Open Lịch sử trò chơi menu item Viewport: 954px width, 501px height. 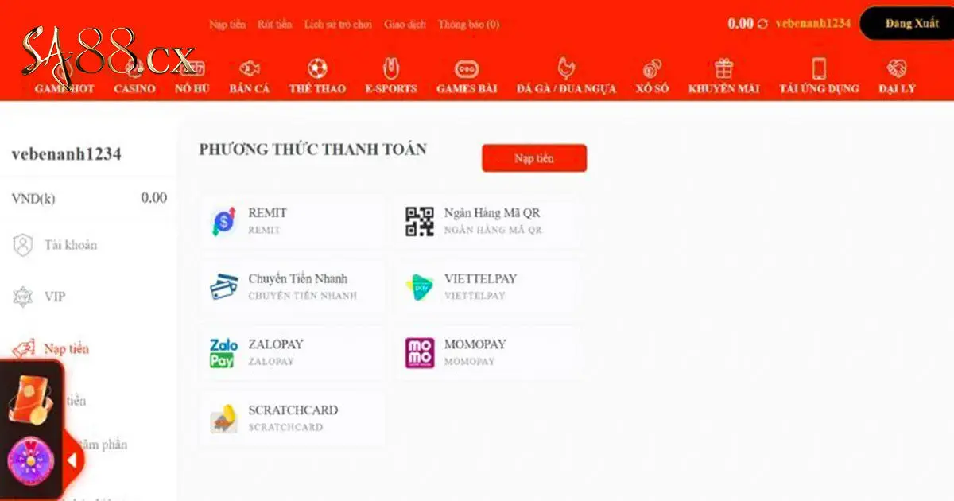click(338, 25)
